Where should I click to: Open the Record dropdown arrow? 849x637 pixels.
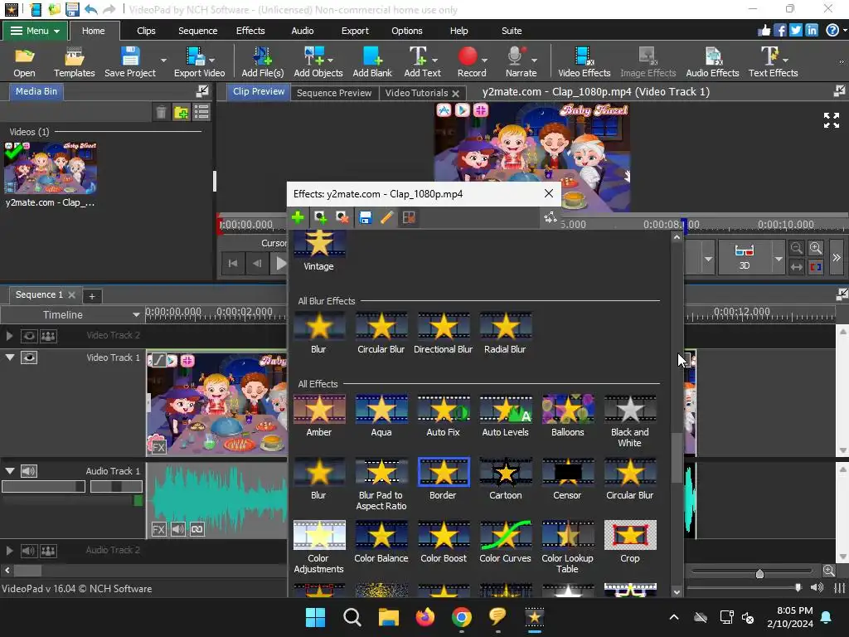pyautogui.click(x=484, y=60)
